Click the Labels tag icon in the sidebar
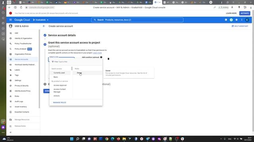Viewport: 254px width, 142px height. [x=11, y=70]
